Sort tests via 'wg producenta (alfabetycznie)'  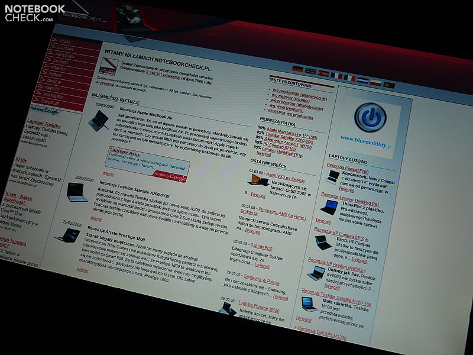tap(300, 95)
